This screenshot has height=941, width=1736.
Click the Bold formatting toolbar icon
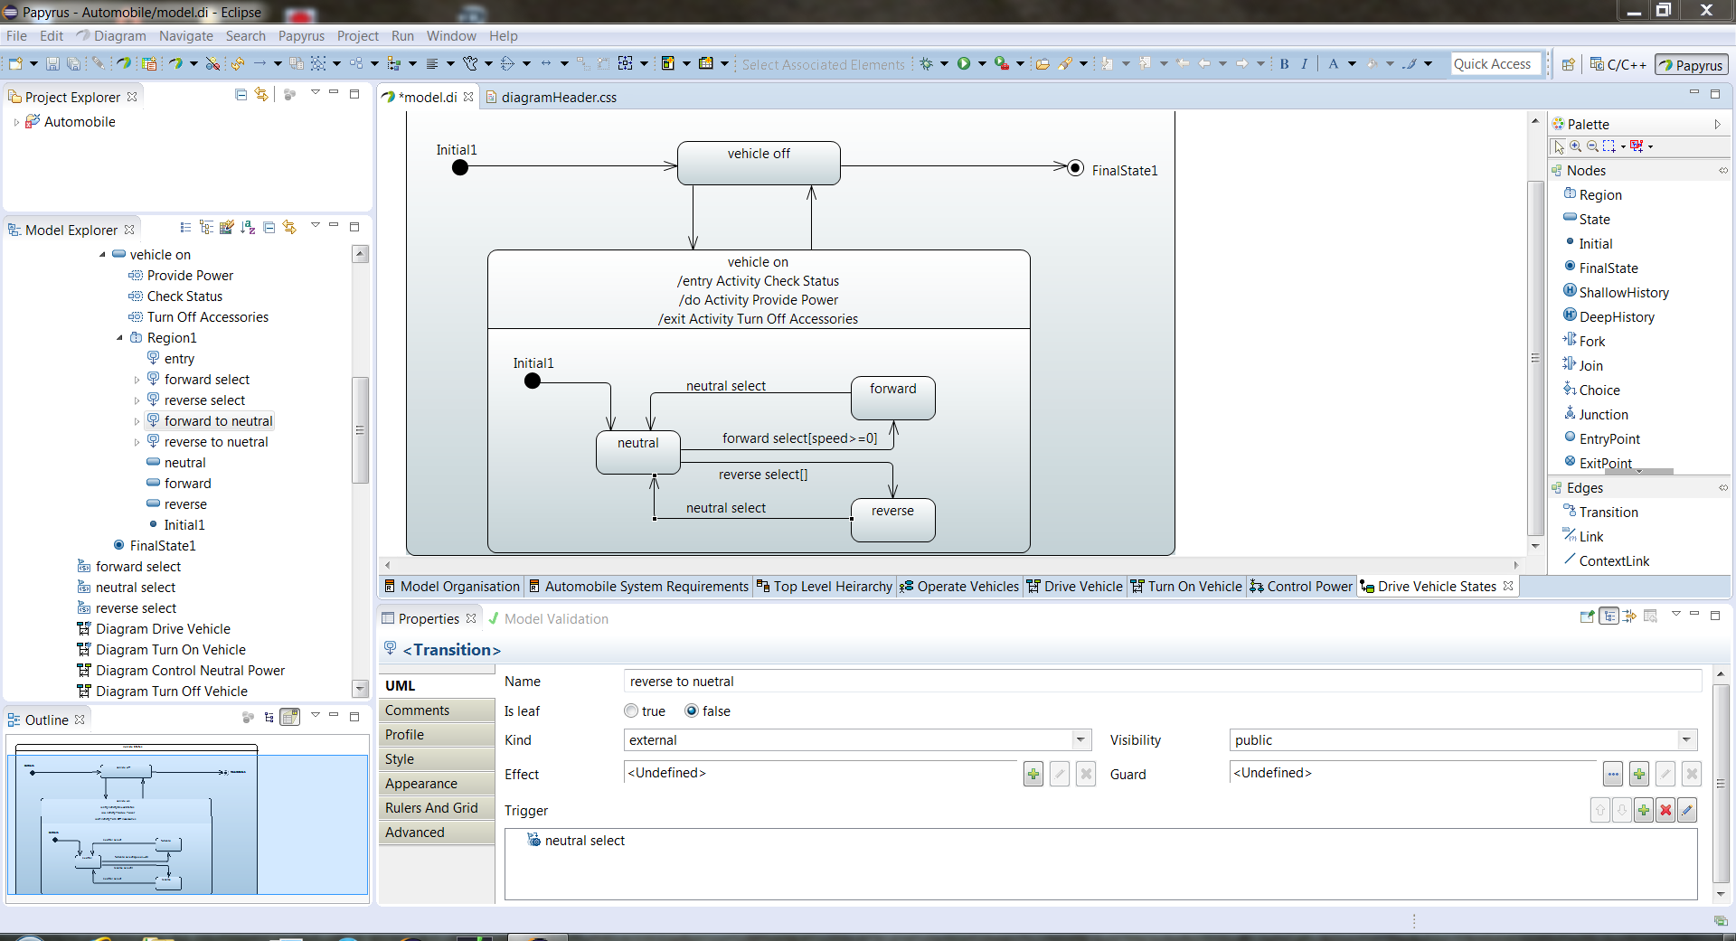(1284, 63)
